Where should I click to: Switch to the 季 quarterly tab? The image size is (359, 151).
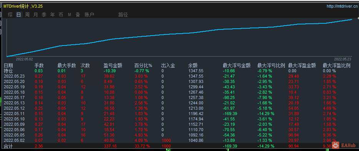coord(44,15)
